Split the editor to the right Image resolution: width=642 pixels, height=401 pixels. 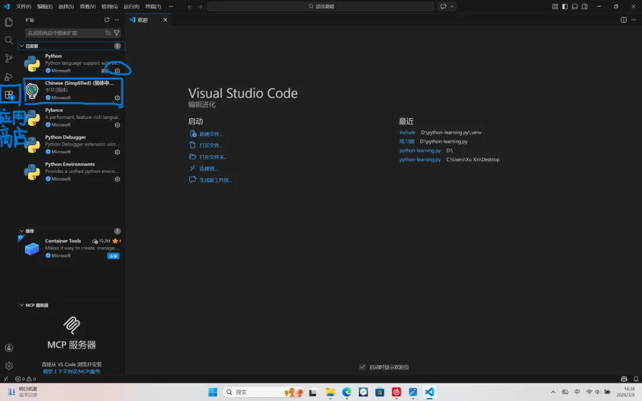click(623, 20)
